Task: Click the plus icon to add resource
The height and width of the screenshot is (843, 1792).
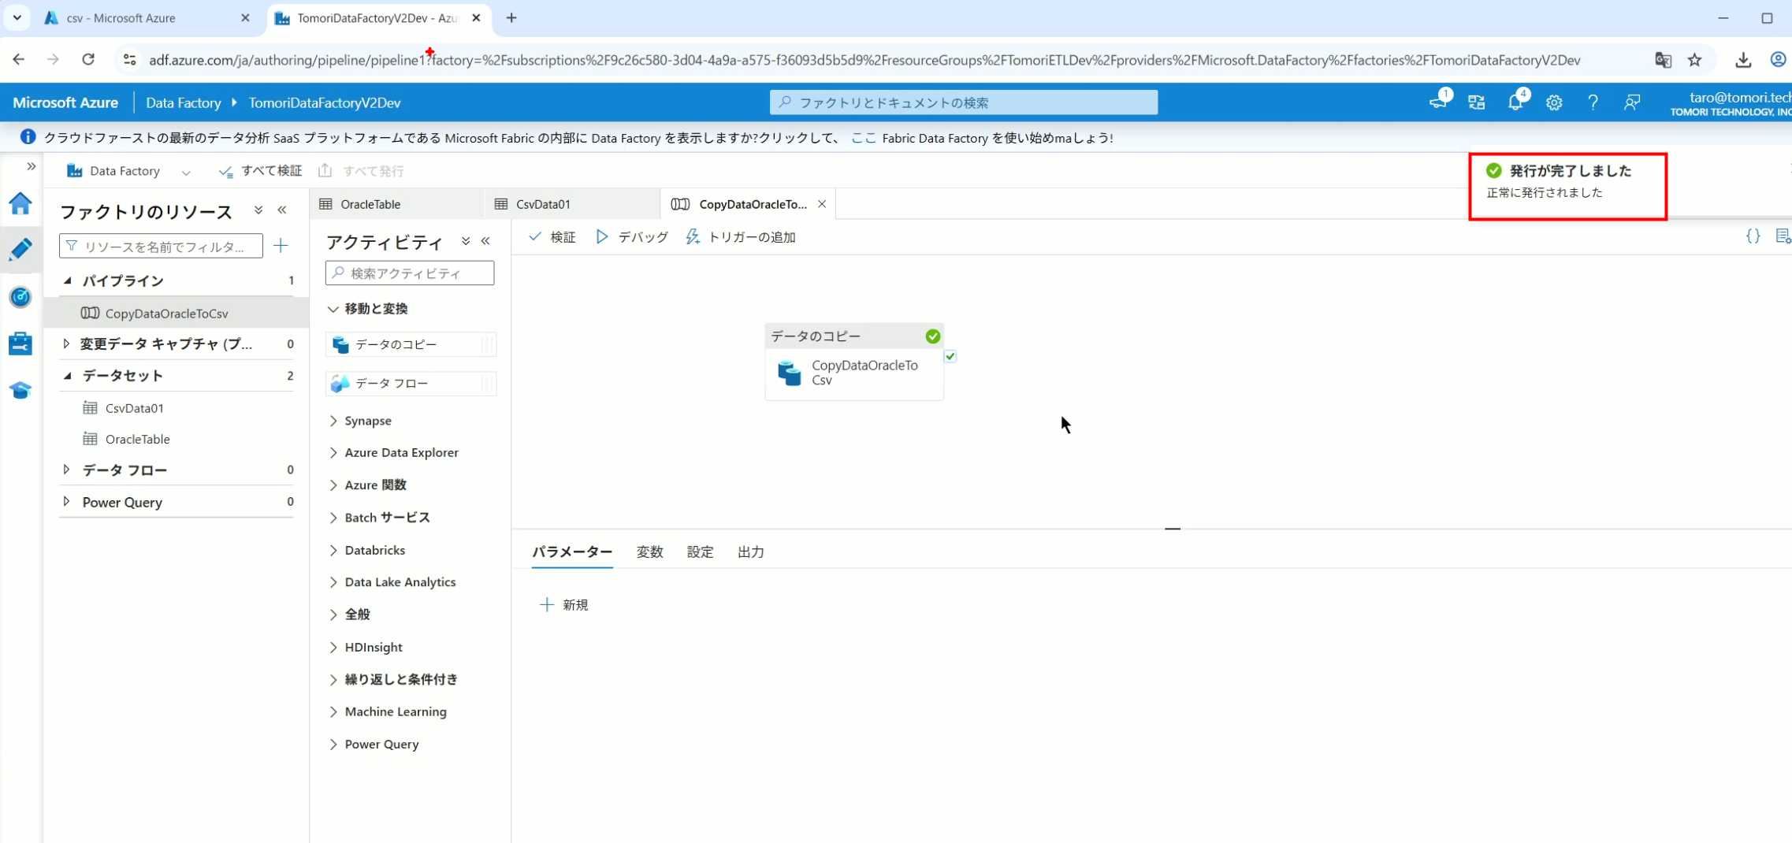Action: click(281, 246)
